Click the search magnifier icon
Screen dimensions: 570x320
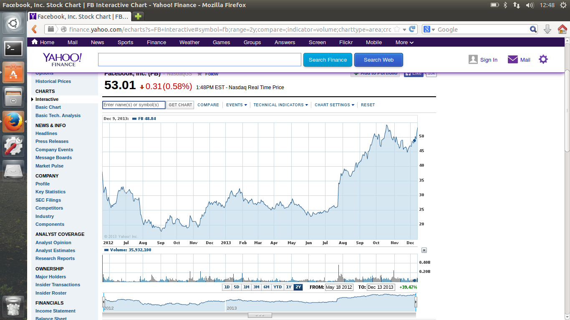pos(533,30)
